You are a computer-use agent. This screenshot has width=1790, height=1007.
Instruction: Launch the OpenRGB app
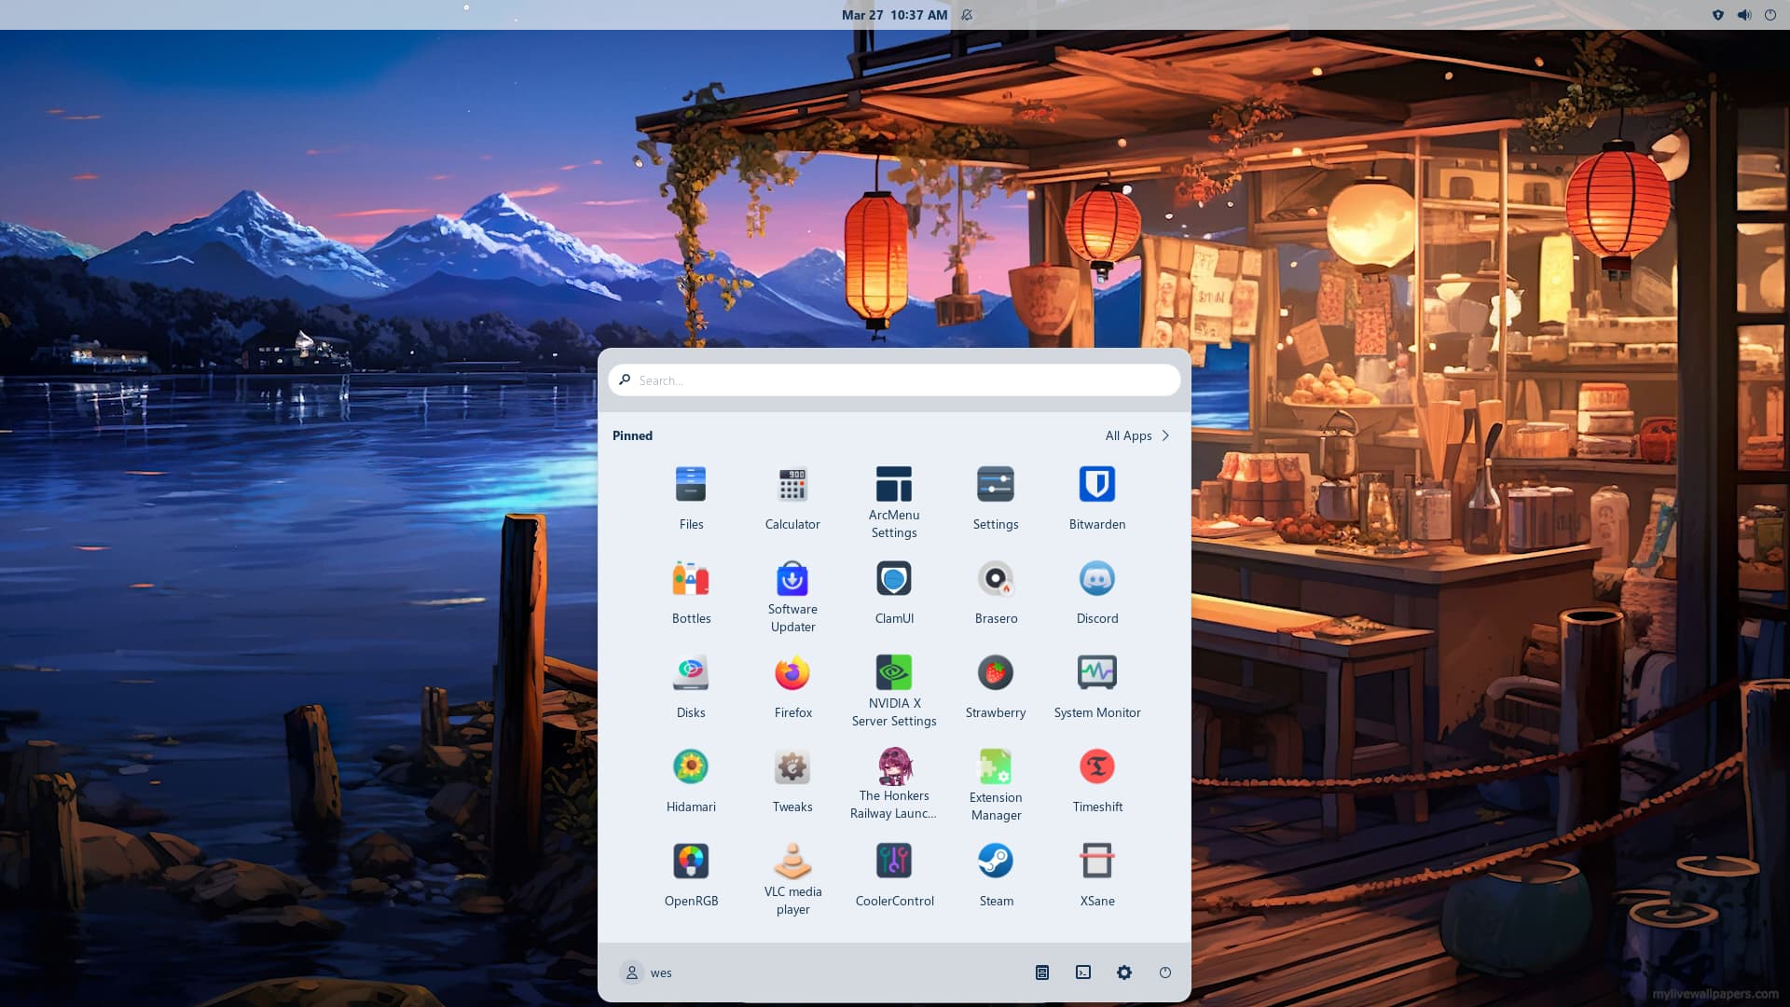coord(691,875)
